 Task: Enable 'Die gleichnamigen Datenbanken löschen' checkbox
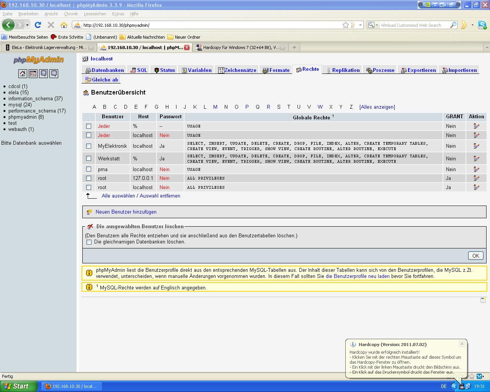pyautogui.click(x=89, y=242)
